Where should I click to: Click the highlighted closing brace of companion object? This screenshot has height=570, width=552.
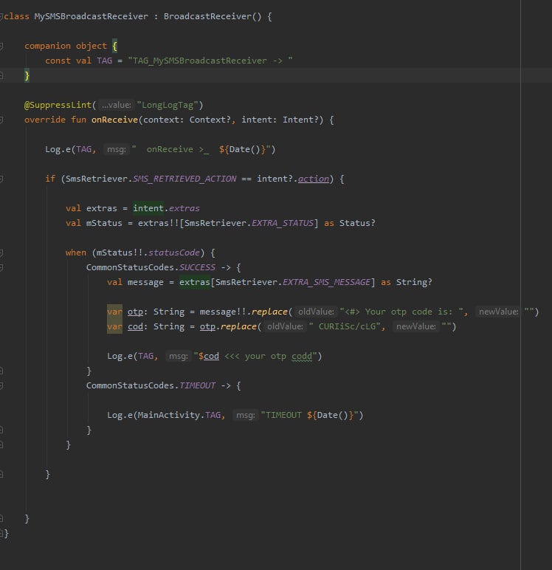point(27,75)
